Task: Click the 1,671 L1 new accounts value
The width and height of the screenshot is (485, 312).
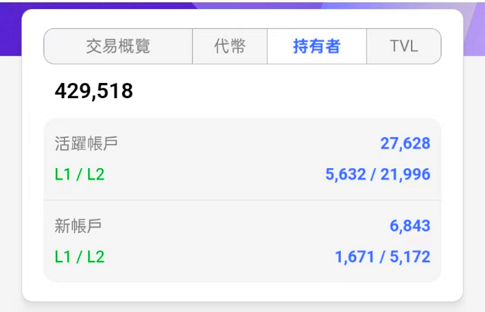Action: coord(354,257)
